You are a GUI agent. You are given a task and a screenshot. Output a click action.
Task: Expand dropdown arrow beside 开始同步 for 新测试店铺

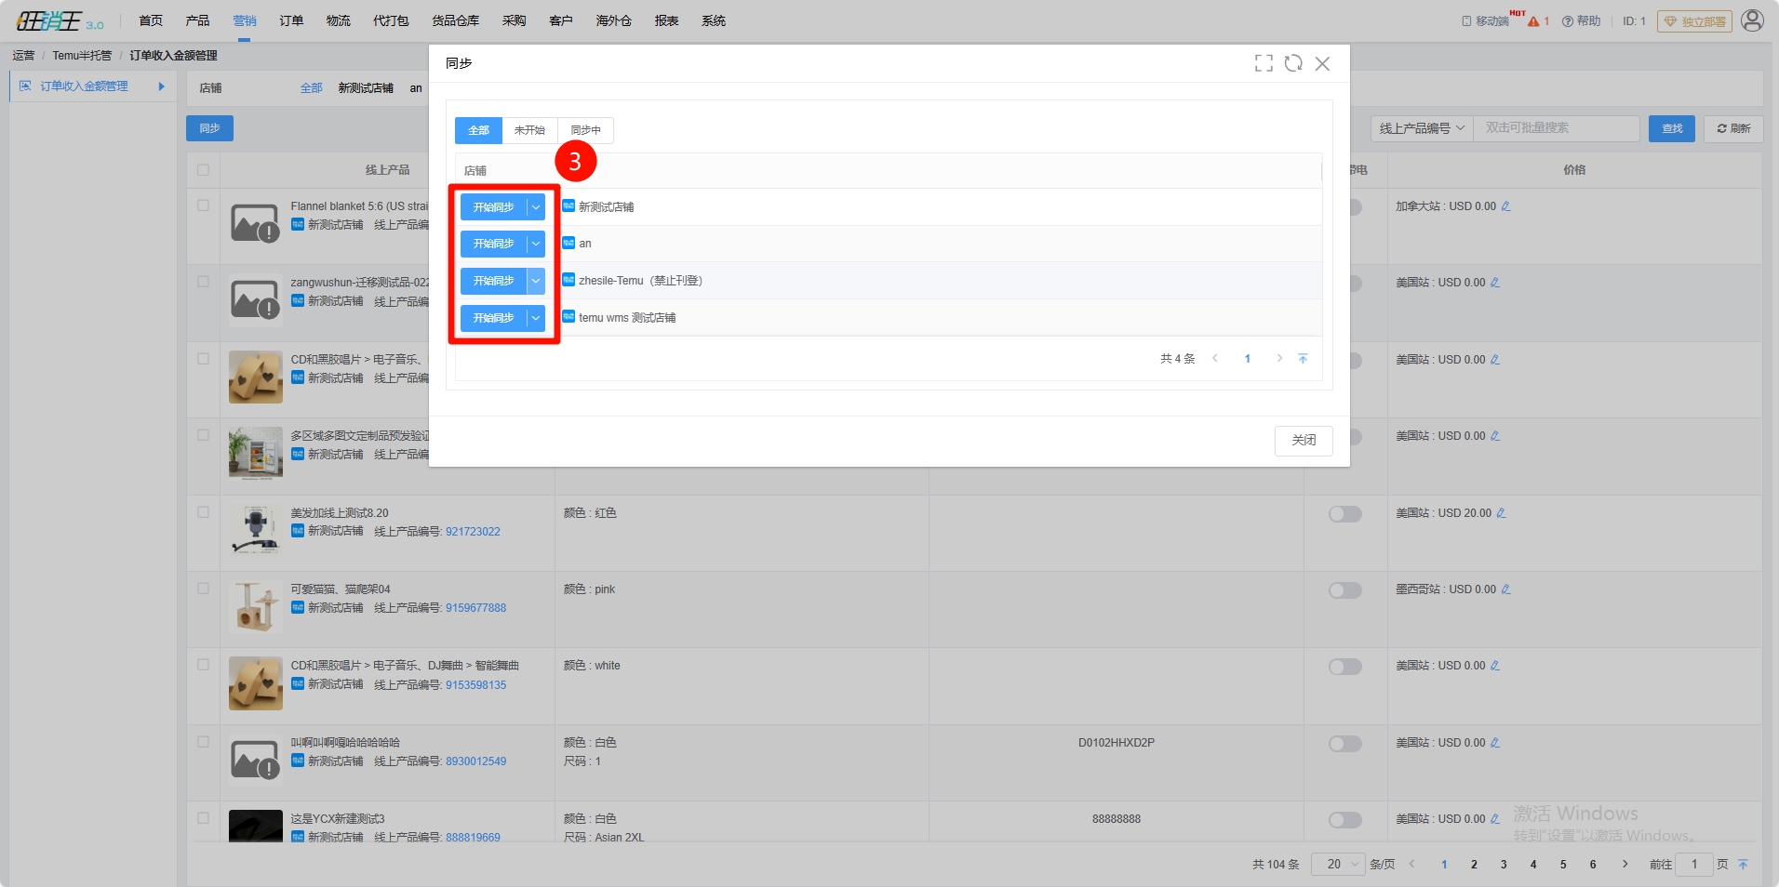click(536, 207)
